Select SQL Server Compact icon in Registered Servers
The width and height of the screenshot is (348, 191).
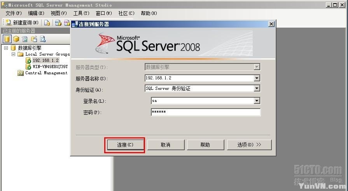(34, 39)
